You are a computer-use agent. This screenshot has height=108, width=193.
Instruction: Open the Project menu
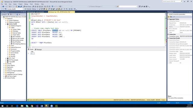21,4
